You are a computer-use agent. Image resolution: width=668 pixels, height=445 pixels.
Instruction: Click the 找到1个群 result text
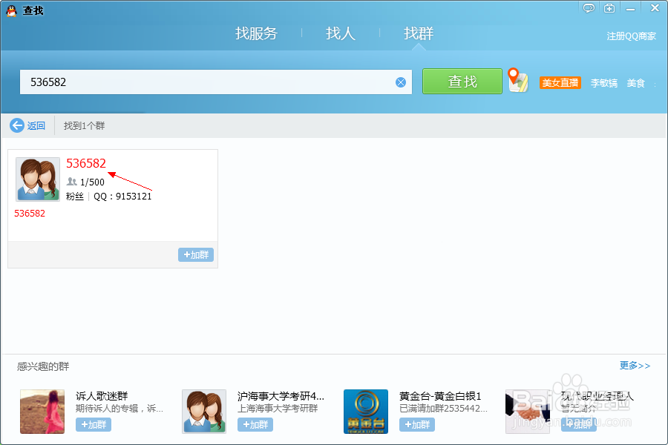(84, 125)
